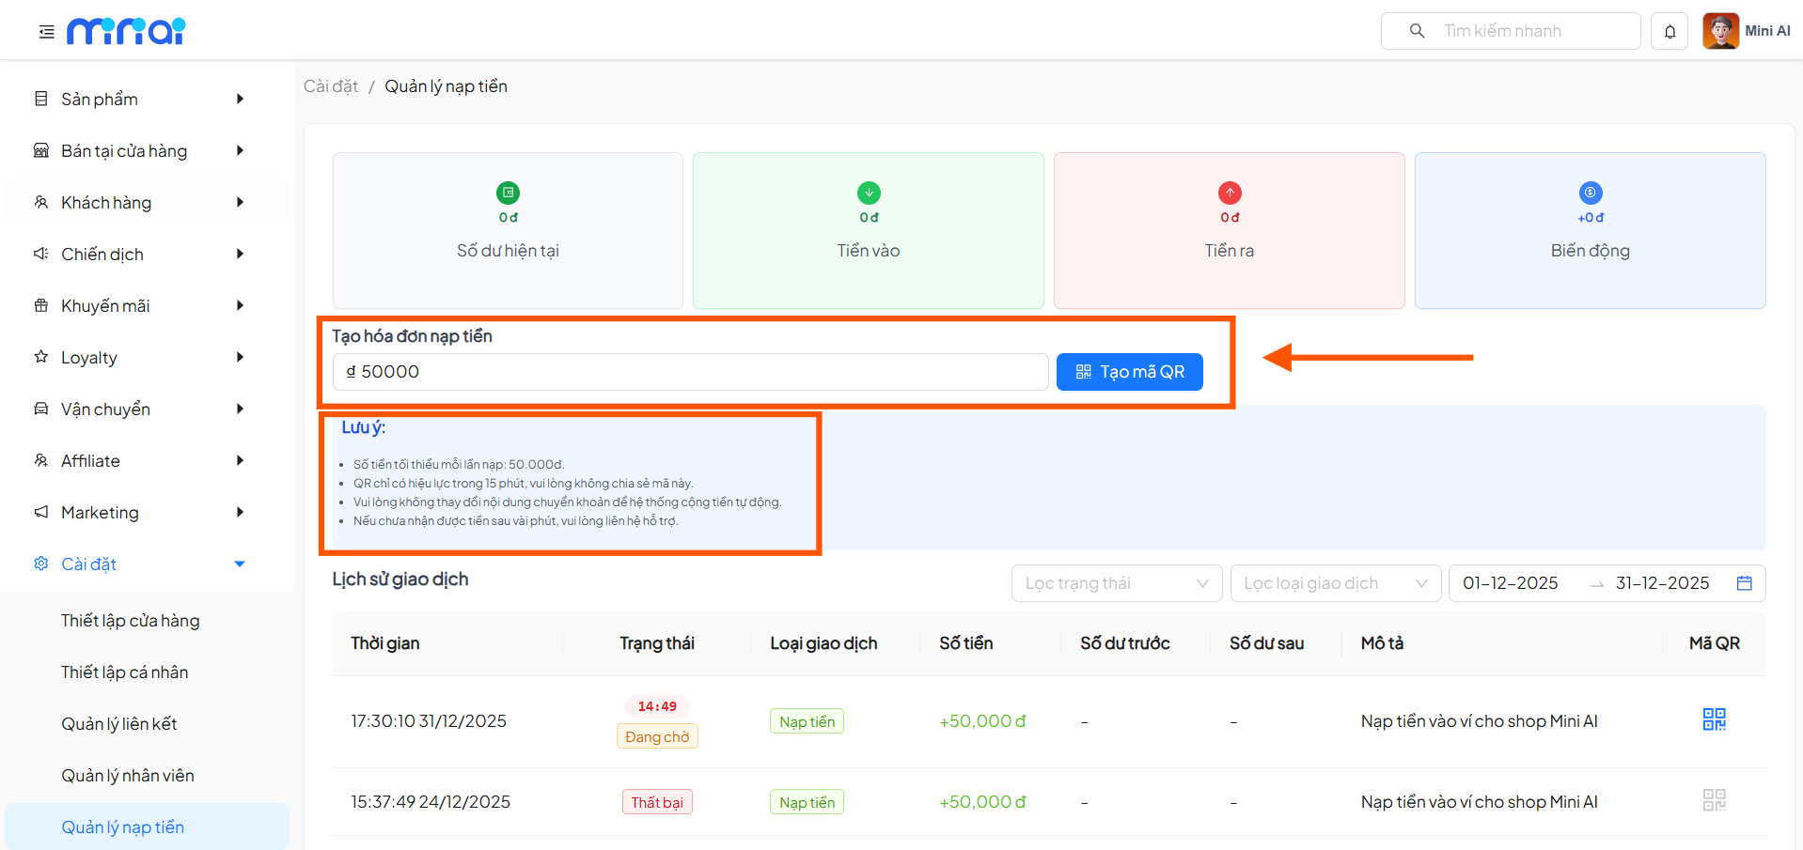Click the Tạo mã QR button
The width and height of the screenshot is (1803, 850).
coord(1129,371)
